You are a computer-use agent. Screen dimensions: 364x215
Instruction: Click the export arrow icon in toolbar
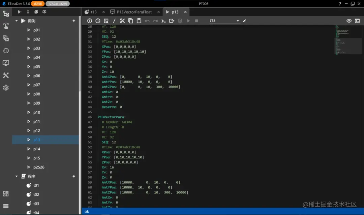[x=172, y=21]
